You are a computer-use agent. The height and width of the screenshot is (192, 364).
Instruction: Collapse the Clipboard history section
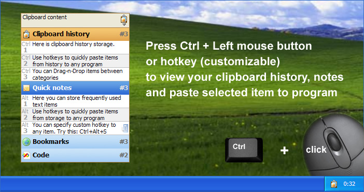(75, 34)
